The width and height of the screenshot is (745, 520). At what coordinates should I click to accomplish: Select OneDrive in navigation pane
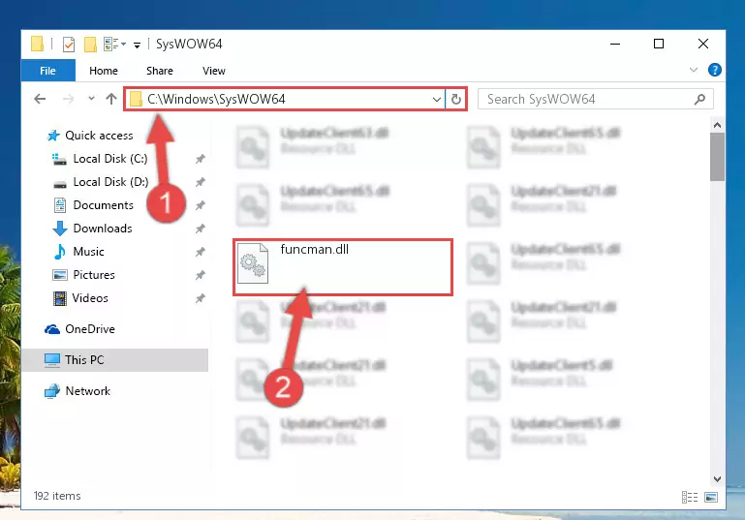tap(90, 329)
